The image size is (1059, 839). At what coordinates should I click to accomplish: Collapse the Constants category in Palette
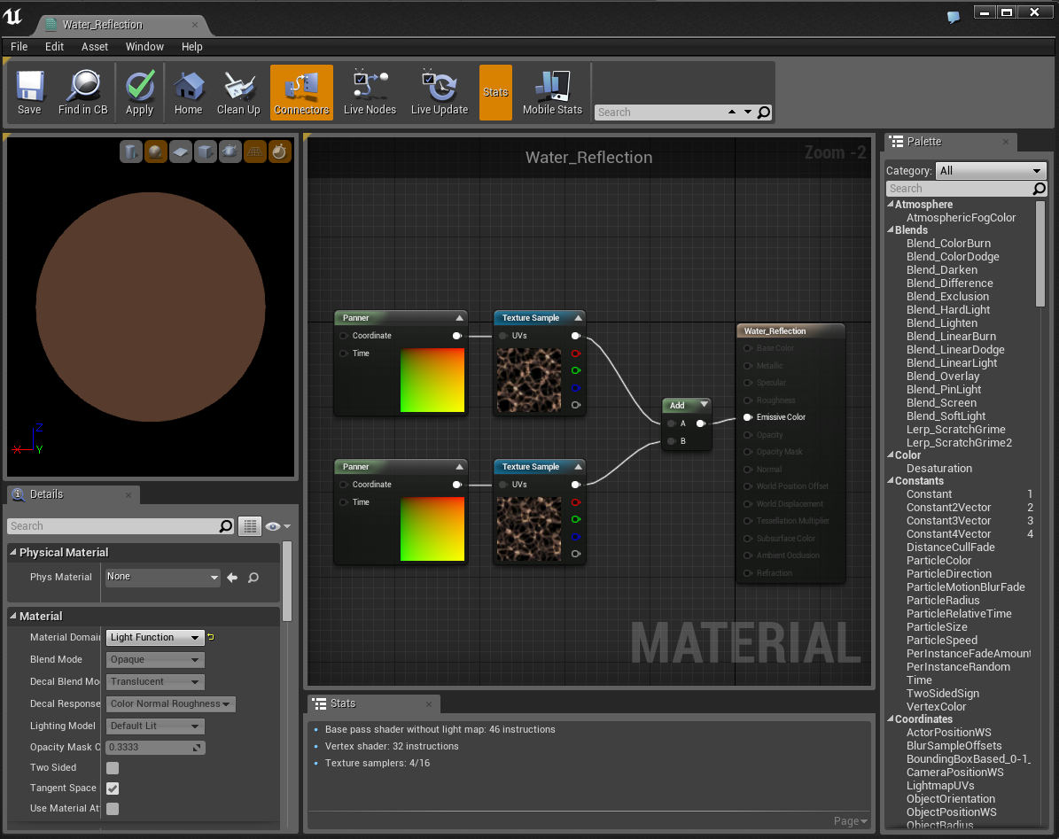[x=890, y=481]
